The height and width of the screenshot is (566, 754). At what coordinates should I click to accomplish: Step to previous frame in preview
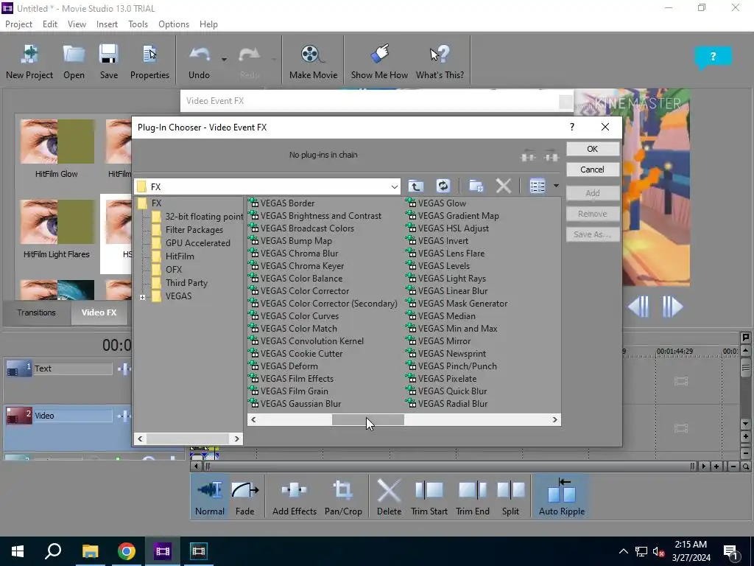(x=638, y=306)
